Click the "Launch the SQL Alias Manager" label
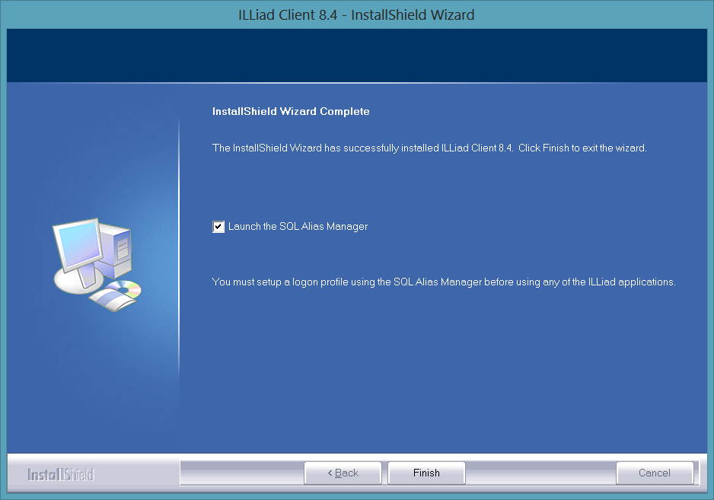Image resolution: width=714 pixels, height=500 pixels. [x=298, y=227]
